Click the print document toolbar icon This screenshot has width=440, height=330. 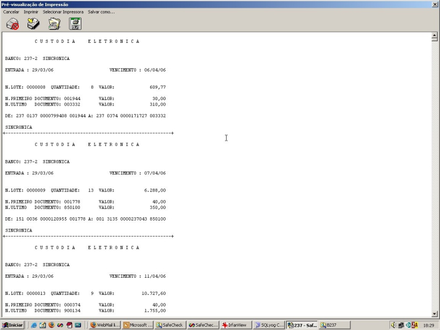click(x=34, y=24)
